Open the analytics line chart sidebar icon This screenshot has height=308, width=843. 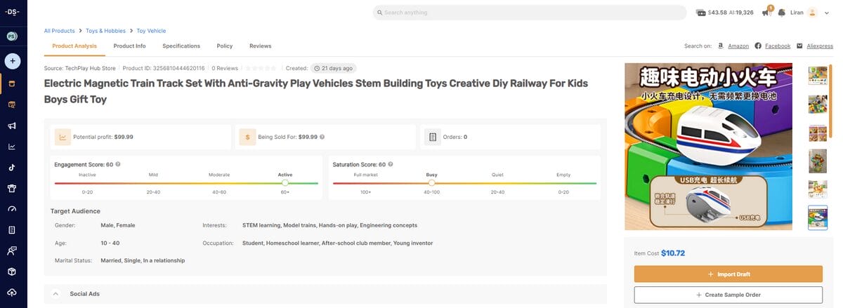[12, 147]
